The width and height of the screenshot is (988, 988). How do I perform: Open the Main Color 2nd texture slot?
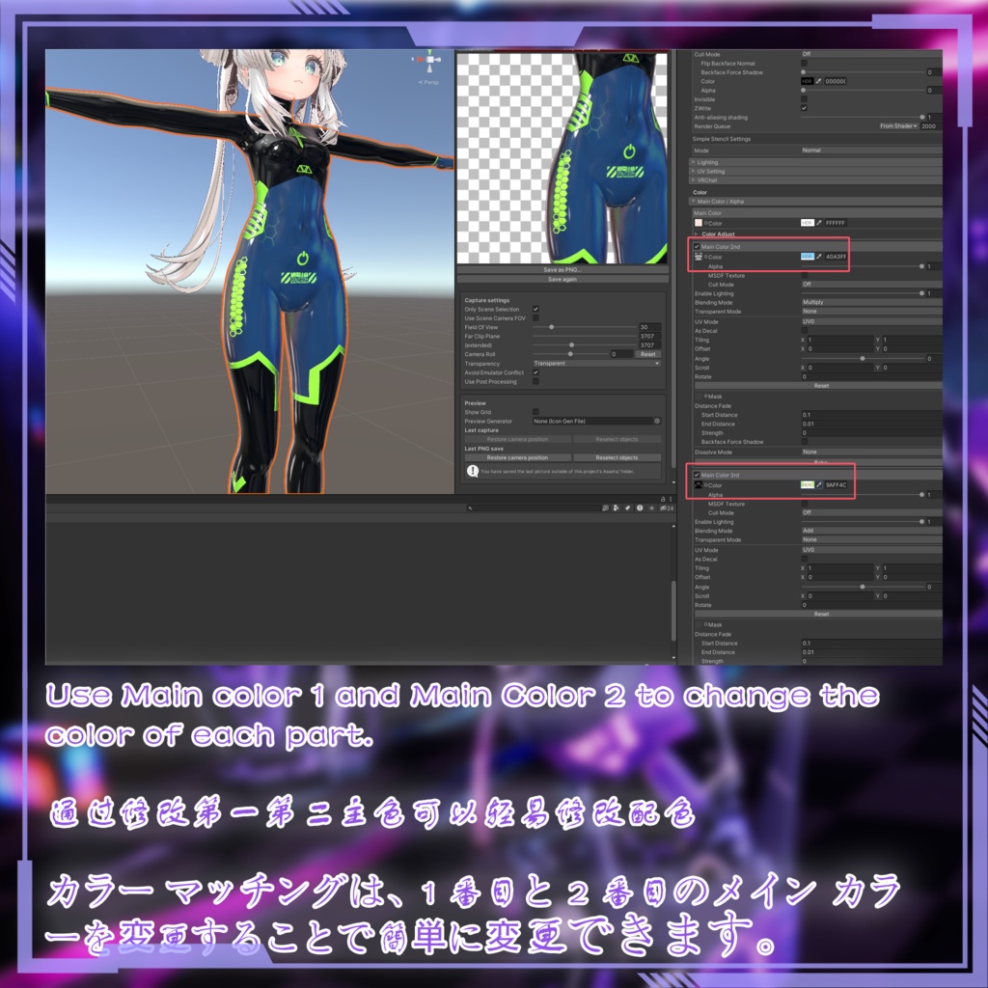(x=699, y=257)
